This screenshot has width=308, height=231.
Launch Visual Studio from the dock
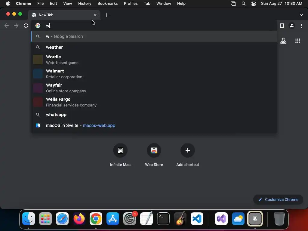point(221,219)
